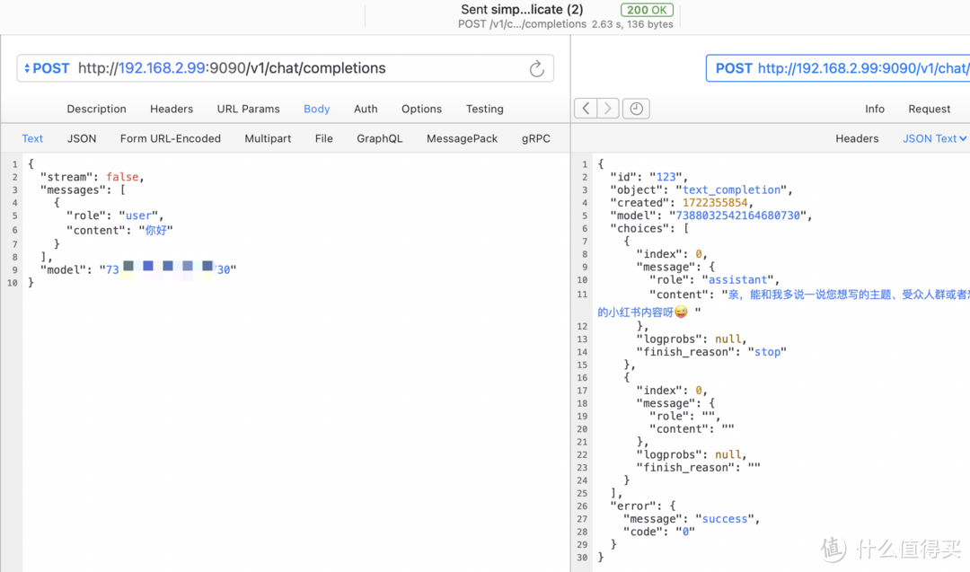This screenshot has width=970, height=572.
Task: Switch to the Testing tab
Action: (484, 109)
